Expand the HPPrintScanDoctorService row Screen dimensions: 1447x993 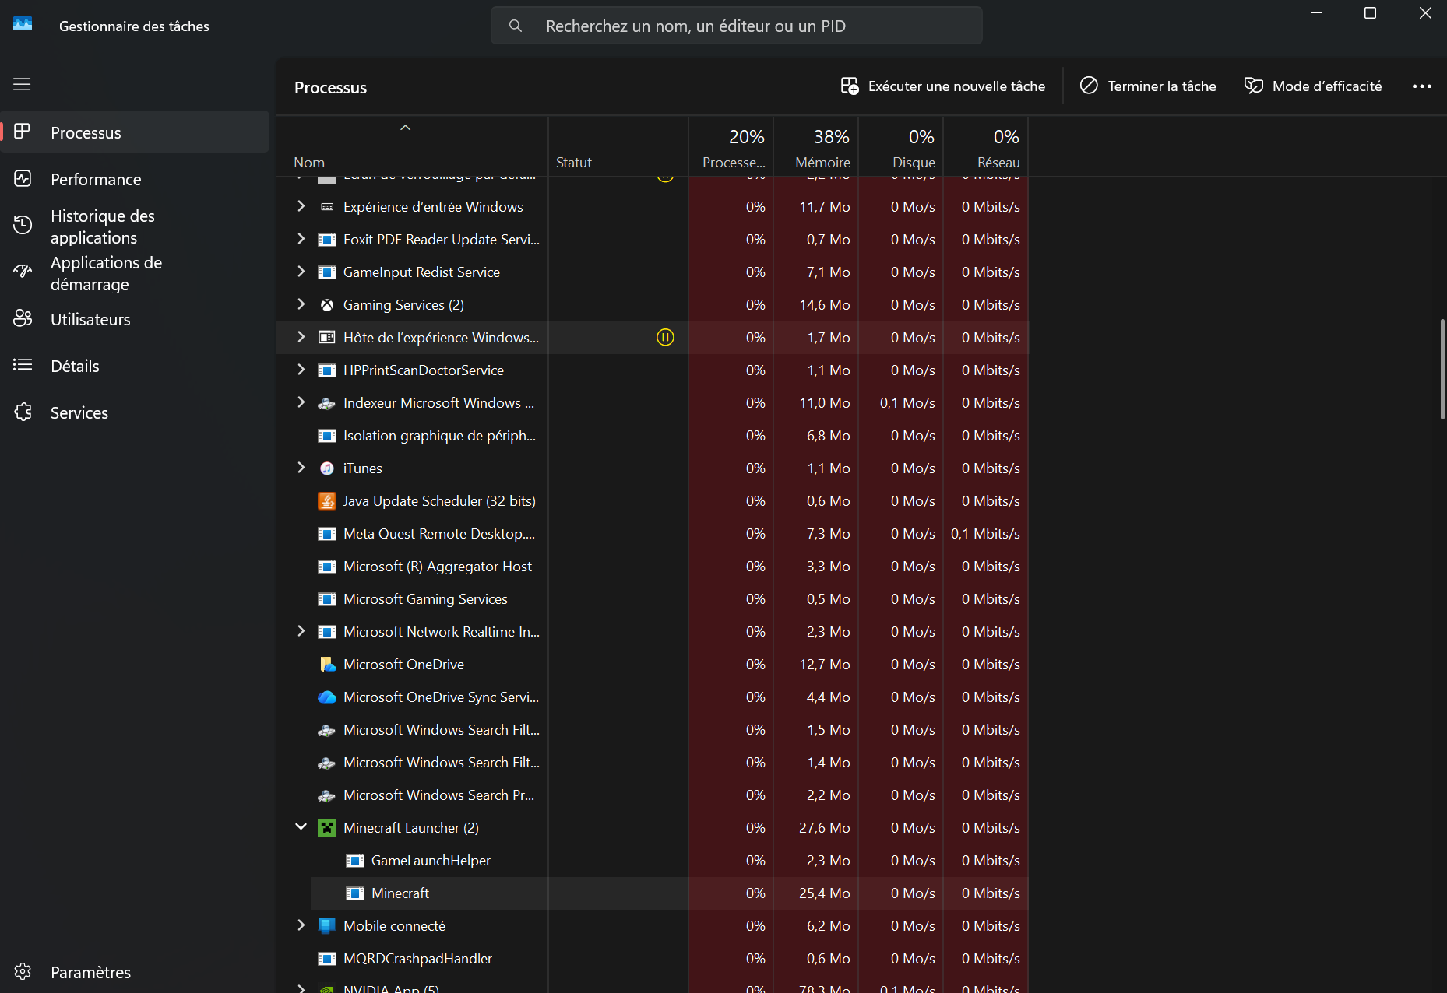coord(301,370)
